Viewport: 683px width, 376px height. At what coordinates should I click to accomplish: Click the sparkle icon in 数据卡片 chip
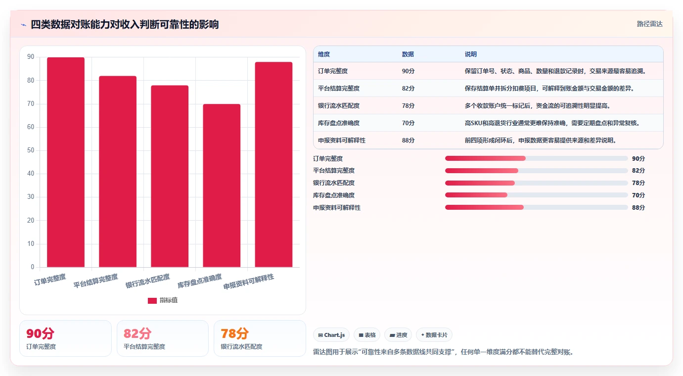pyautogui.click(x=423, y=335)
